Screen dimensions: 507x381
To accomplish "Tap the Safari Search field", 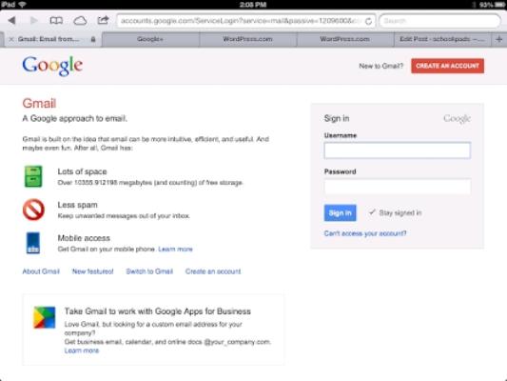I will [439, 21].
